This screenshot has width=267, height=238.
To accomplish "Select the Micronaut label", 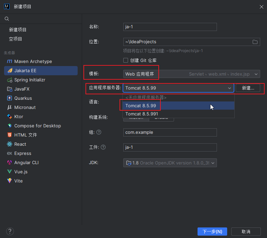I will pyautogui.click(x=25, y=108).
